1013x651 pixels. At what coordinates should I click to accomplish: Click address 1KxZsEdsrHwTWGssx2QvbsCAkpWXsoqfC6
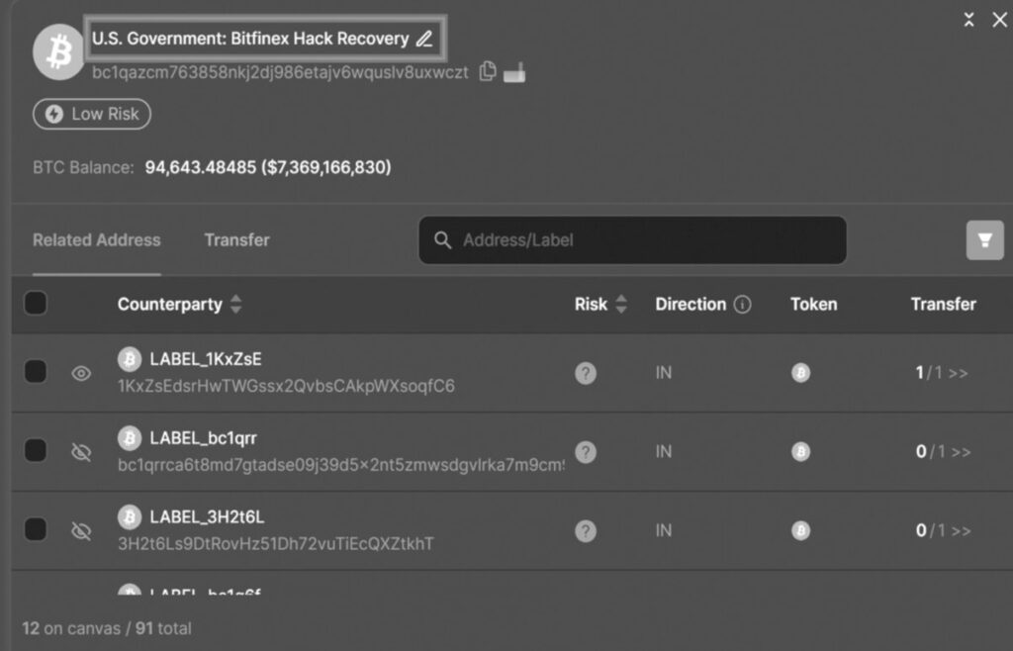(286, 386)
